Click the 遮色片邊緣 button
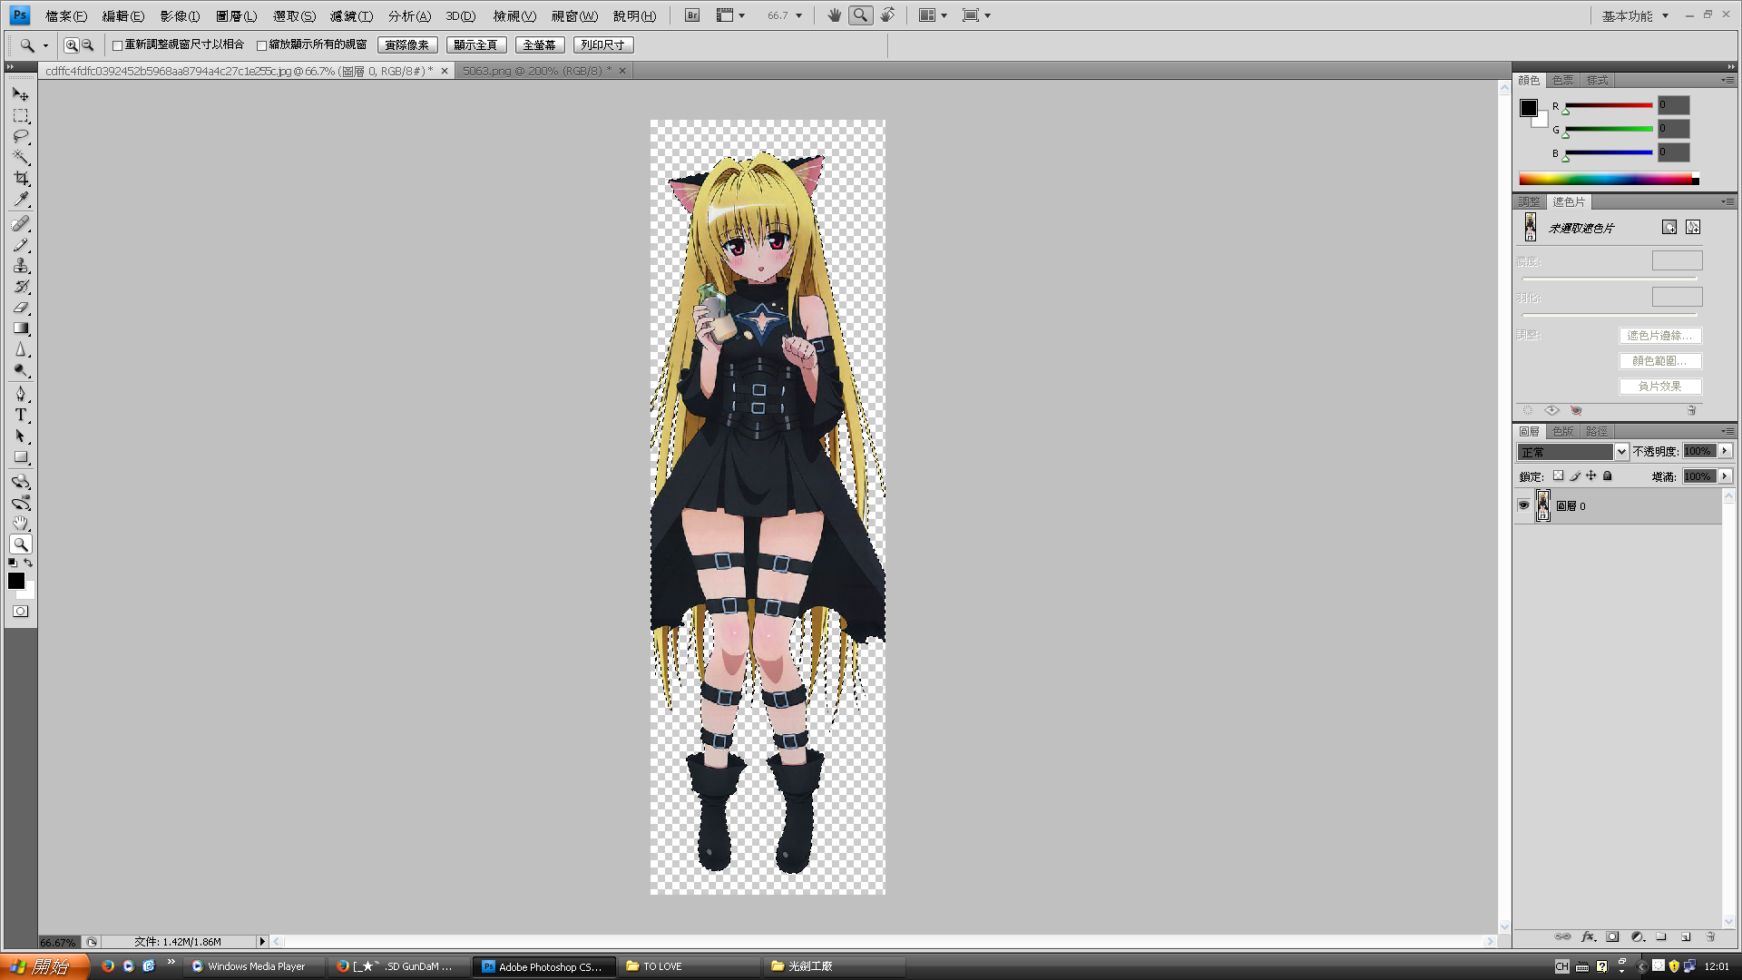Image resolution: width=1742 pixels, height=980 pixels. coord(1660,335)
